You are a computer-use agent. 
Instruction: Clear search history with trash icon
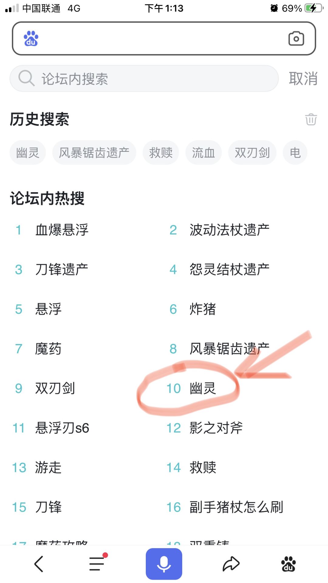coord(311,119)
